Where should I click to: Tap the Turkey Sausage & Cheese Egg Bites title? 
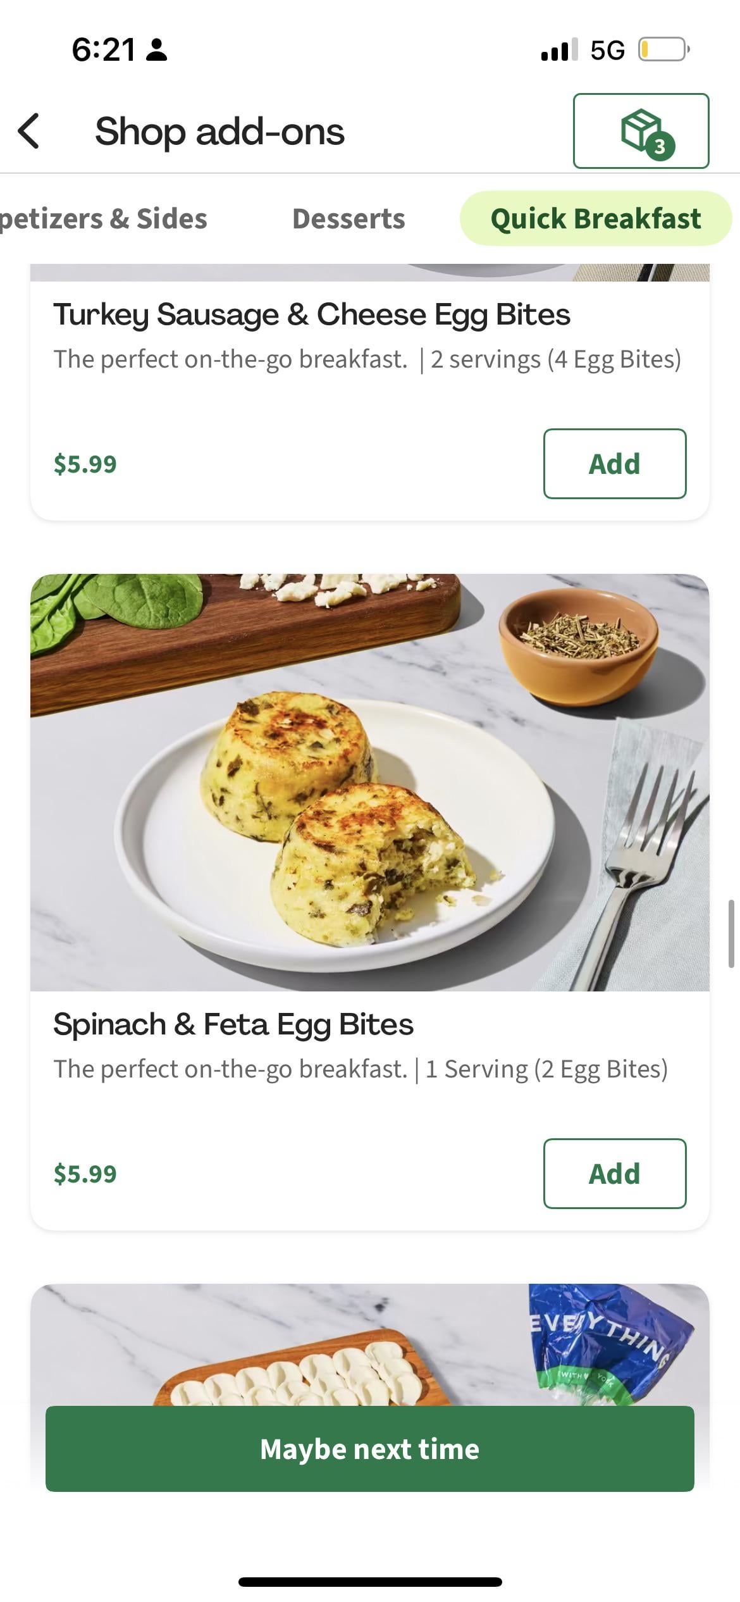coord(312,314)
